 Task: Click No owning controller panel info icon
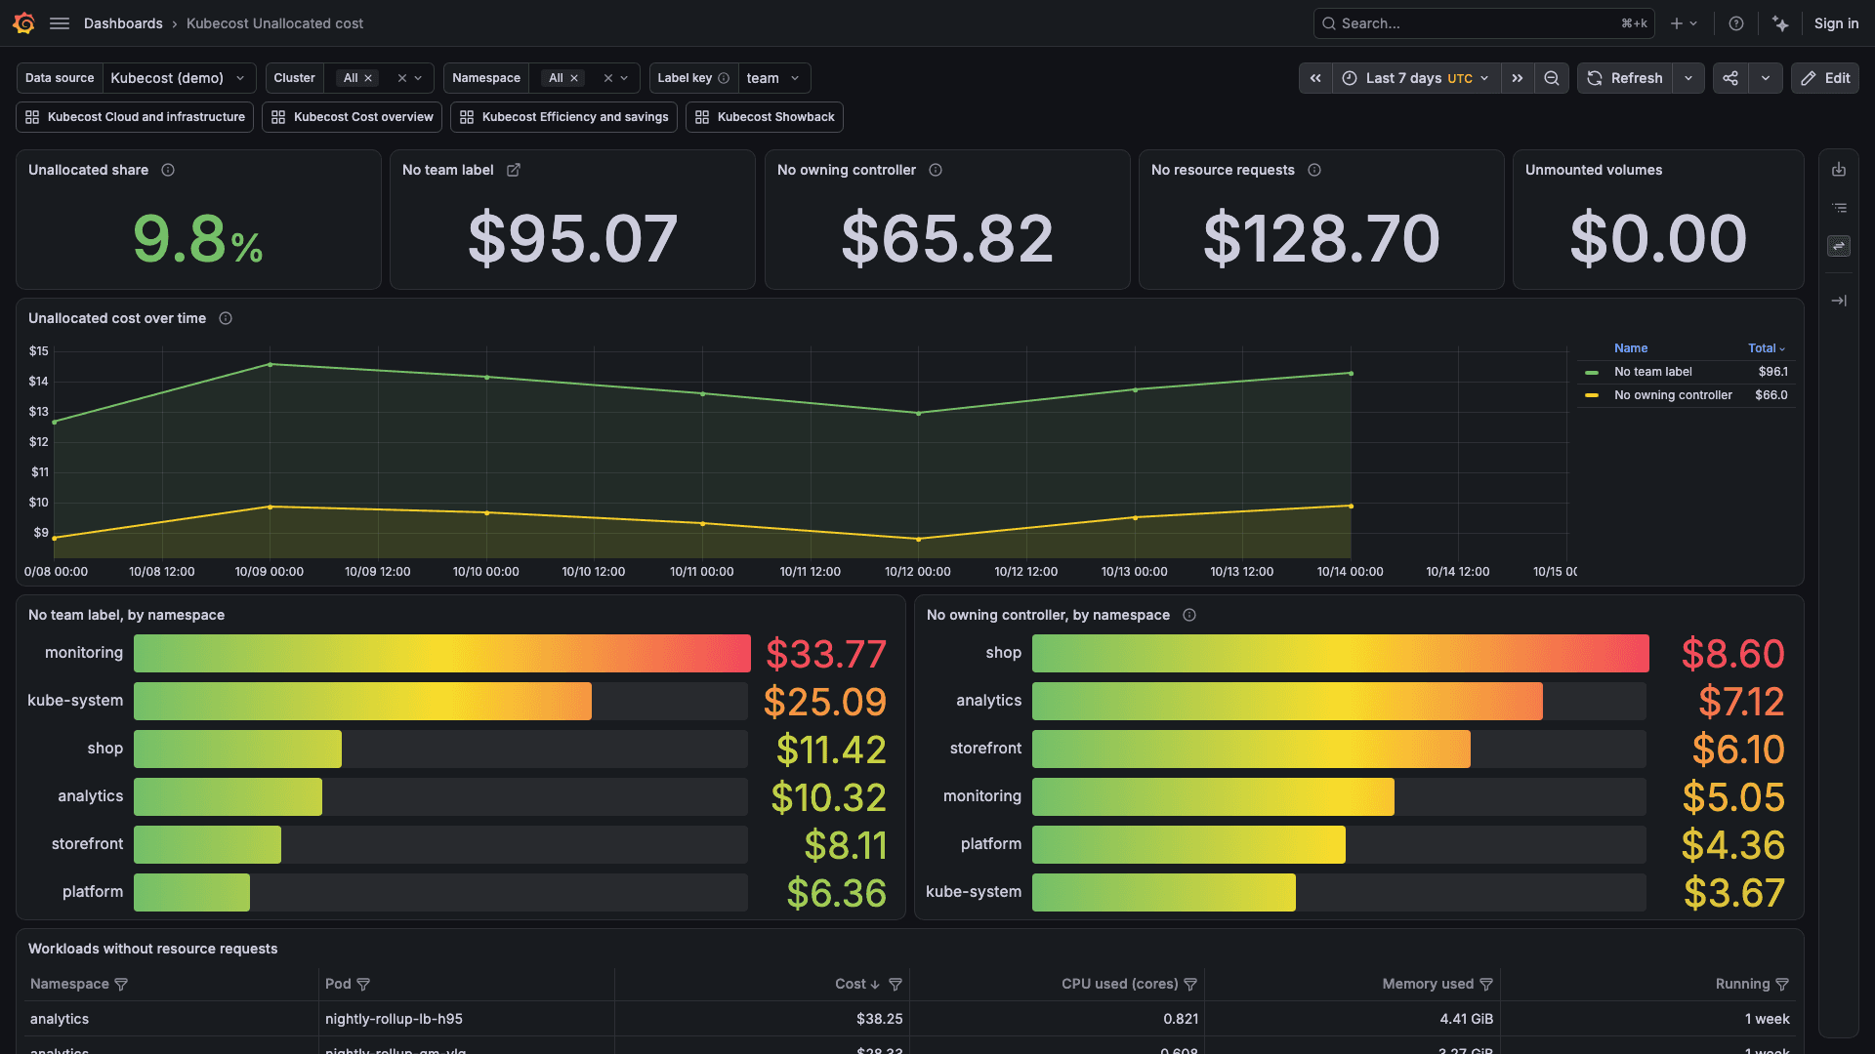click(936, 170)
